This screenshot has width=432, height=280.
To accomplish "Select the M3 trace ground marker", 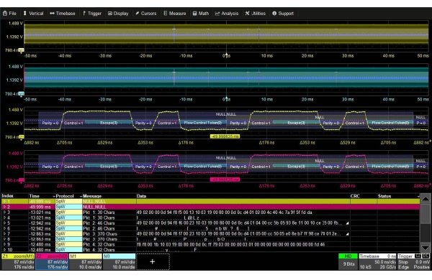I will pos(21,93).
